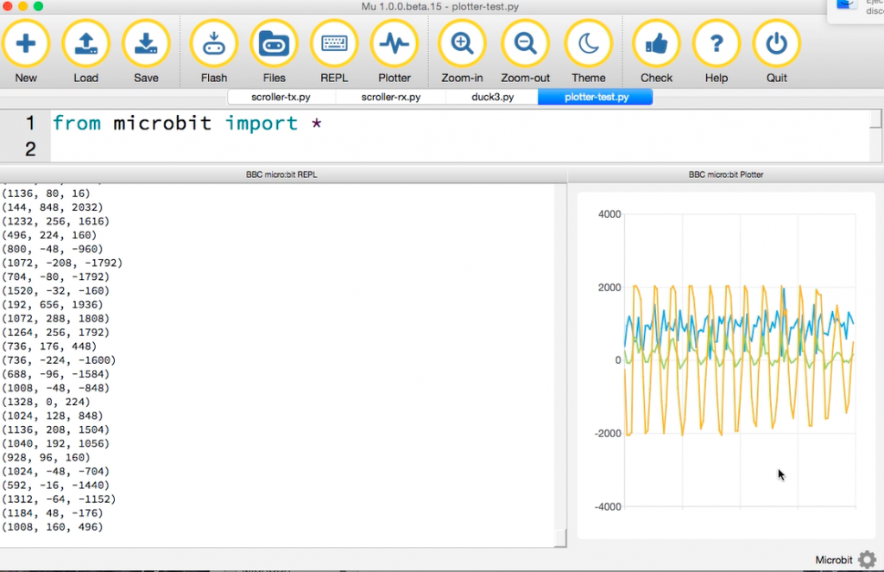Create a new file with New icon
The image size is (884, 572).
26,44
